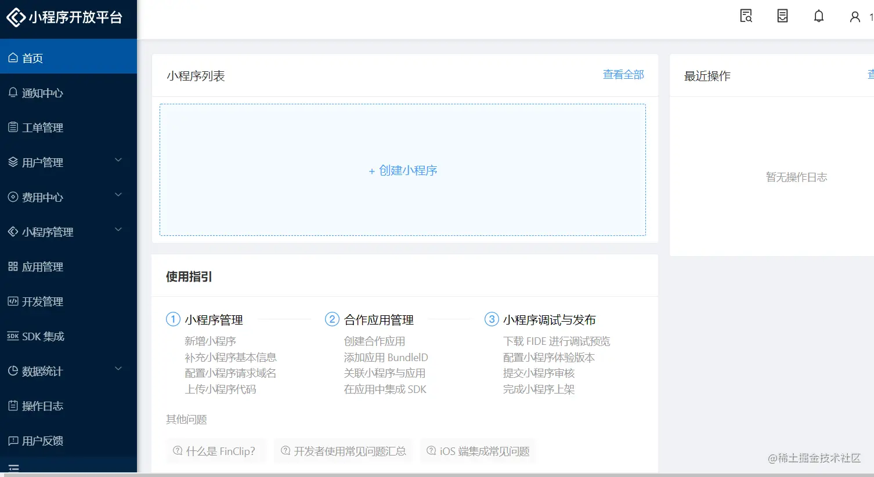
Task: Select step 2 circle for 合作应用管理
Action: 332,319
